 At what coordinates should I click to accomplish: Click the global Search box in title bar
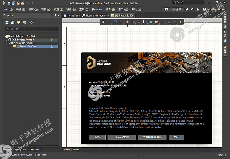[188, 2]
